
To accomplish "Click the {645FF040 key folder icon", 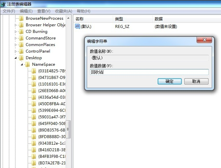I will 34,124.
